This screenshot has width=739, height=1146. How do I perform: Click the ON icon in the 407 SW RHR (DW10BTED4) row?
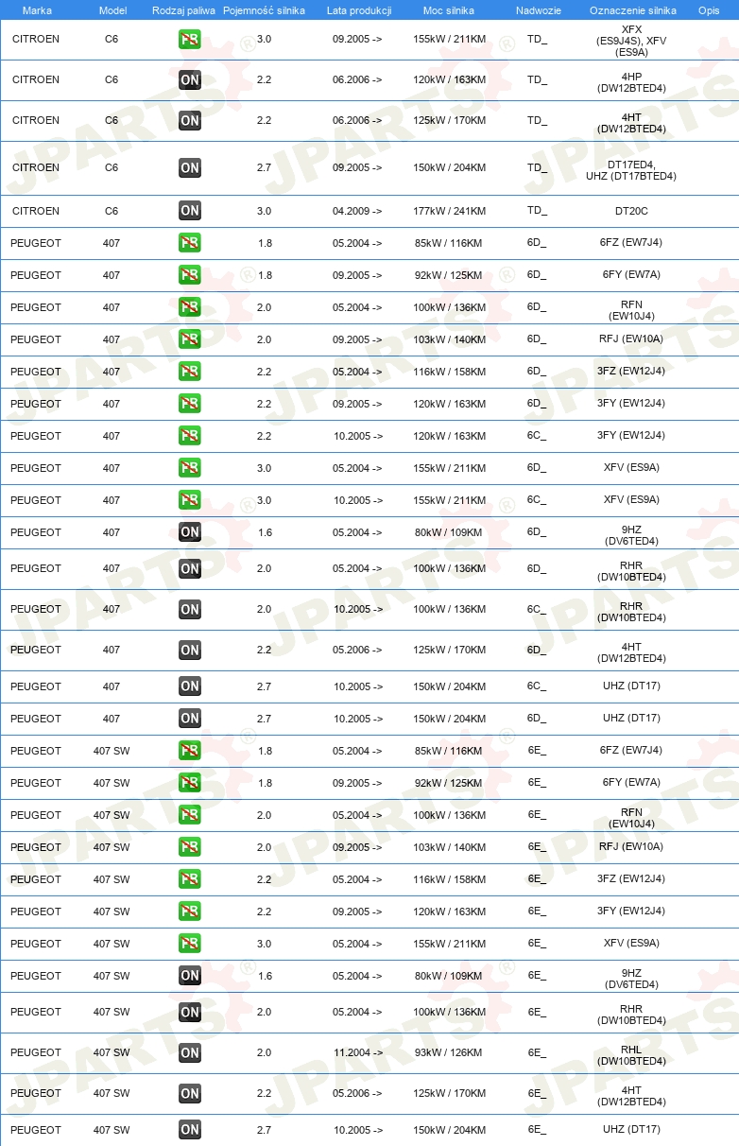(189, 1012)
